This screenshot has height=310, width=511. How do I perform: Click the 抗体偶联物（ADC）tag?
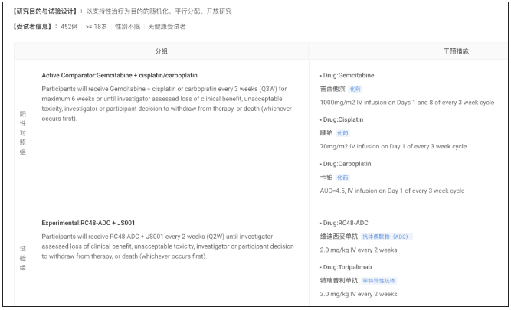click(387, 237)
